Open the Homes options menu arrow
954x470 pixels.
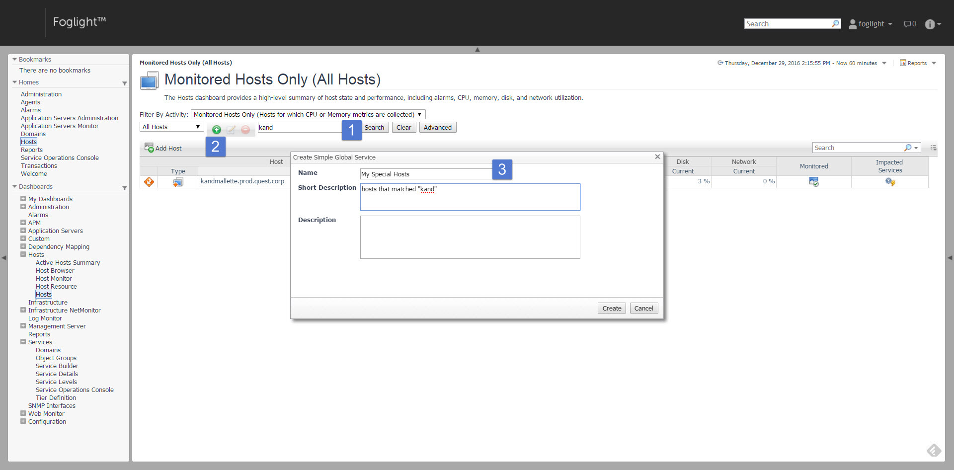(124, 83)
